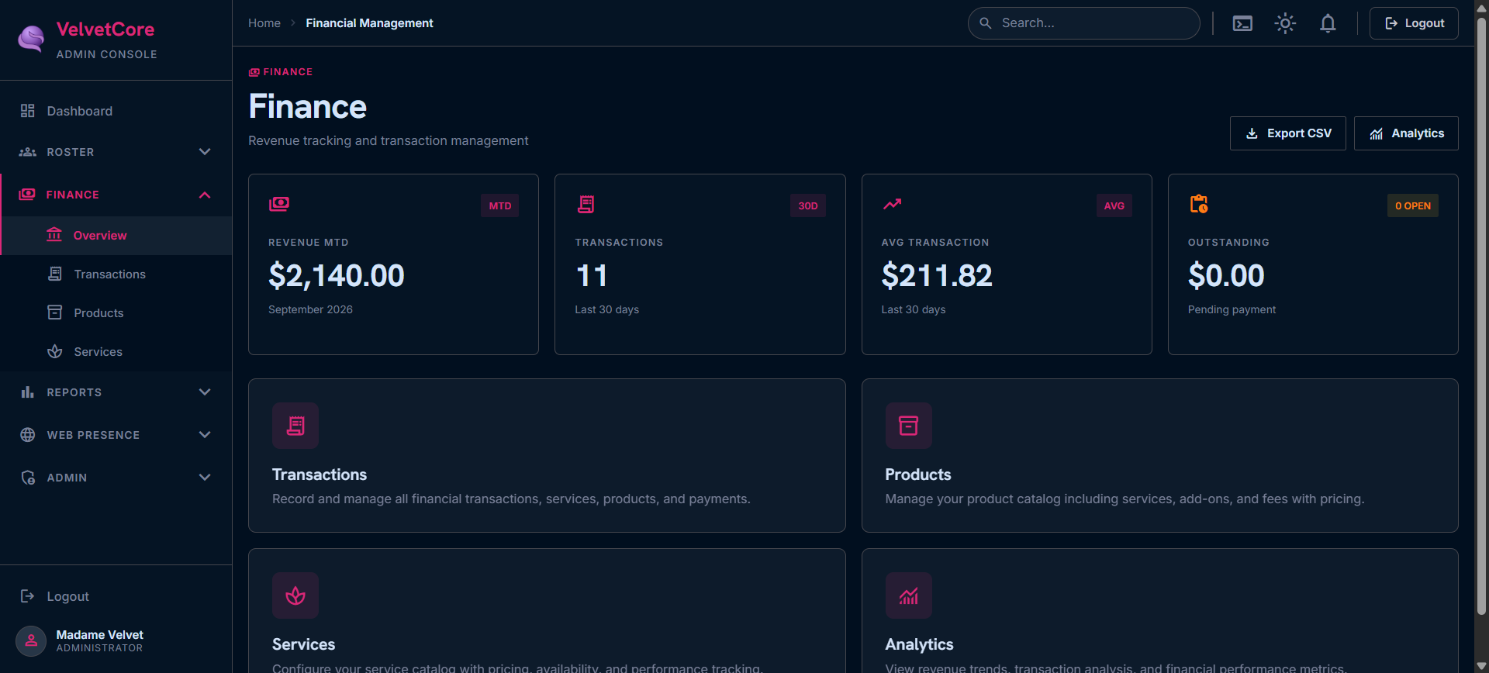
Task: Click Logout in the sidebar footer
Action: point(67,596)
